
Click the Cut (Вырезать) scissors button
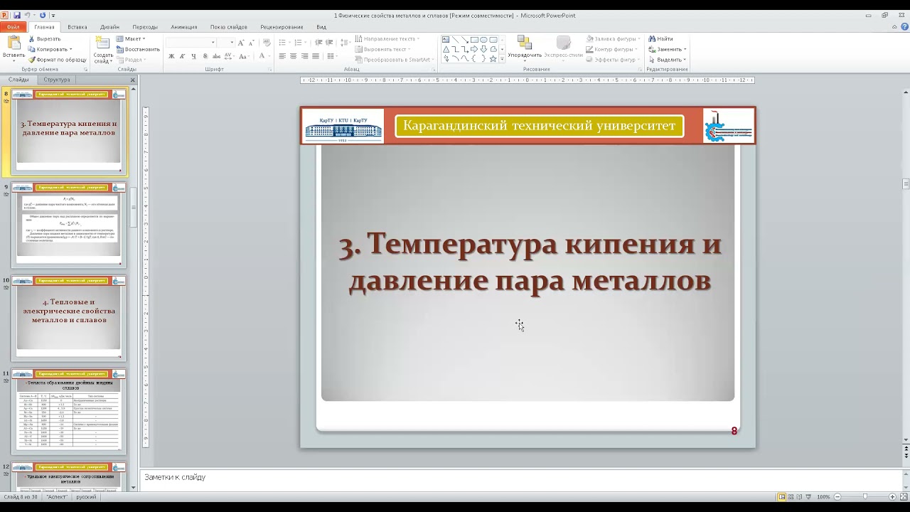[x=44, y=39]
